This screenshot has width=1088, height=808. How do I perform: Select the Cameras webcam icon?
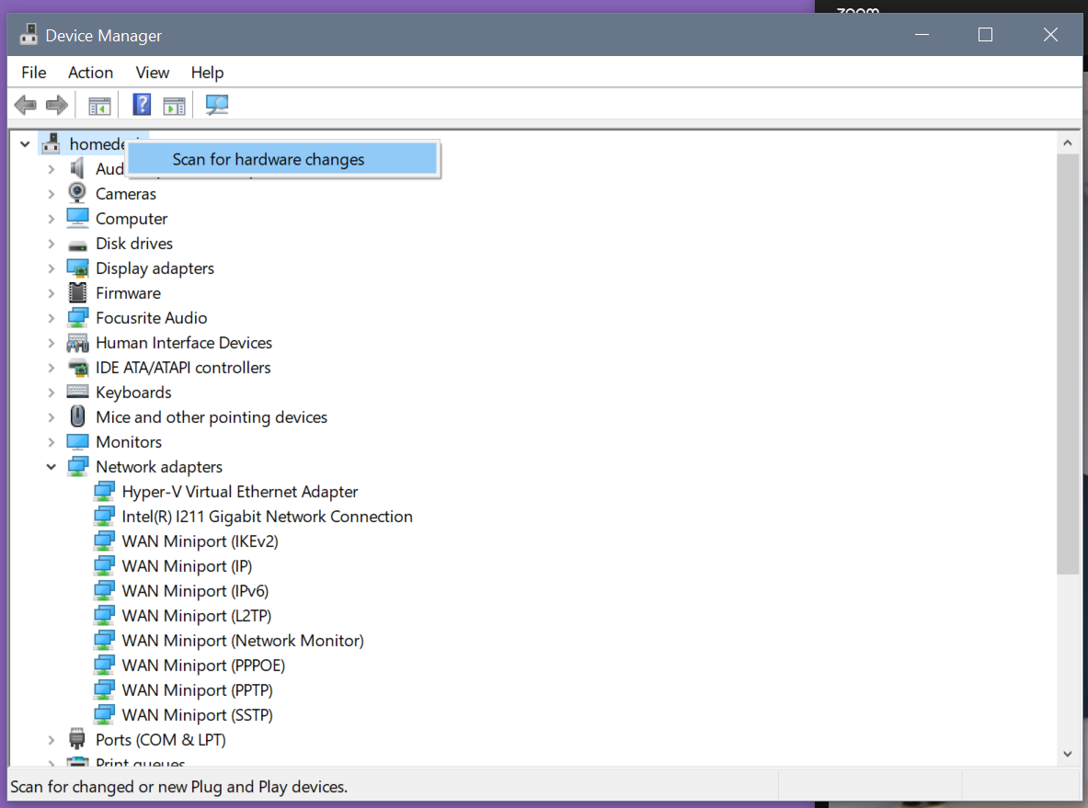coord(78,194)
